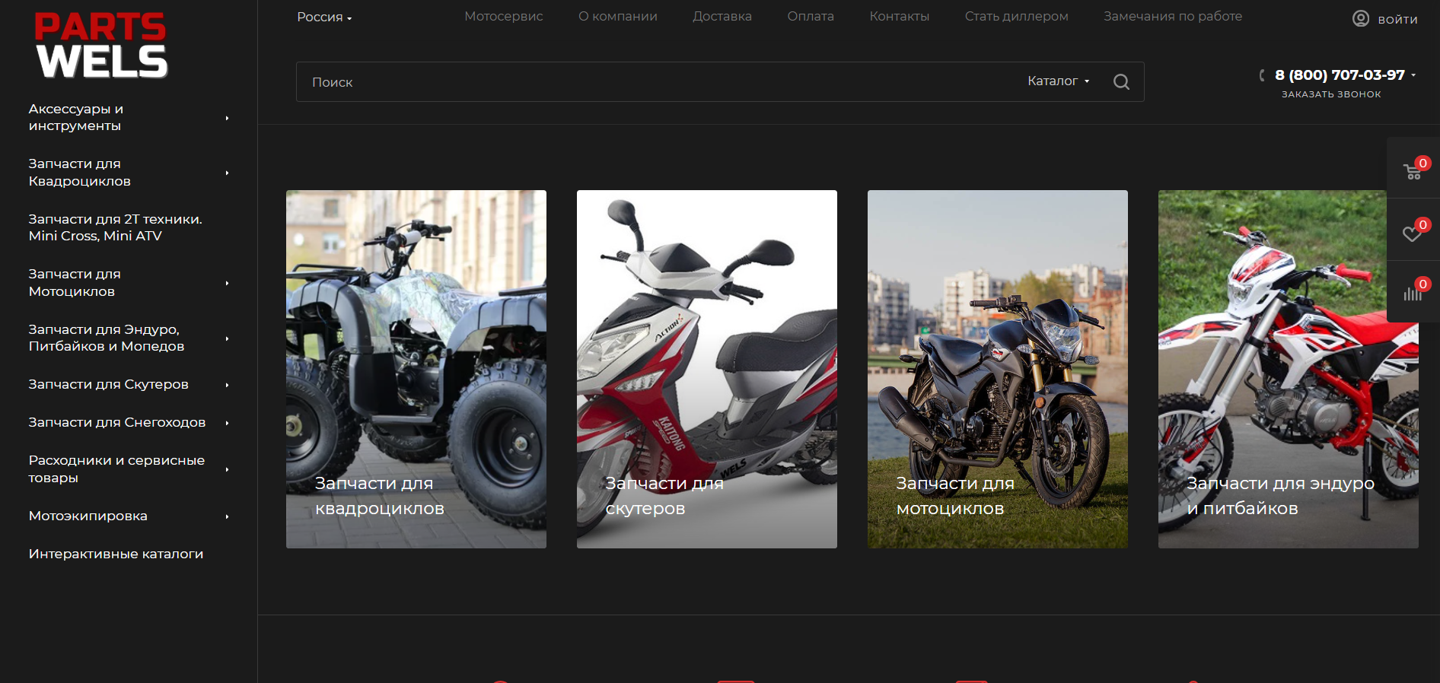Click the phone handset icon
The image size is (1440, 683).
click(1262, 75)
